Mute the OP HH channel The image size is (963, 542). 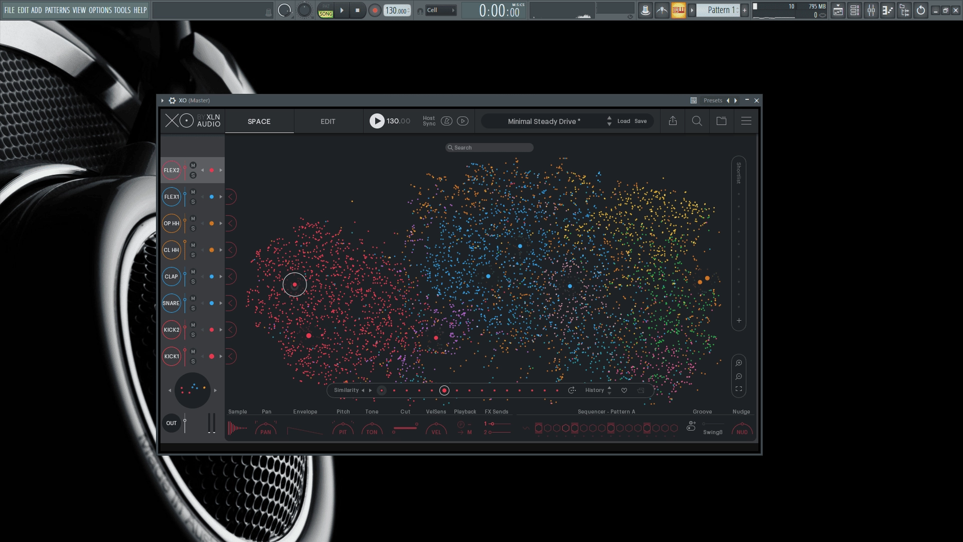pos(193,219)
